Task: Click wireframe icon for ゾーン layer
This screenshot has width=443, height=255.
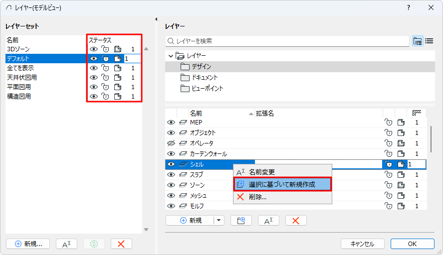Action: [401, 185]
